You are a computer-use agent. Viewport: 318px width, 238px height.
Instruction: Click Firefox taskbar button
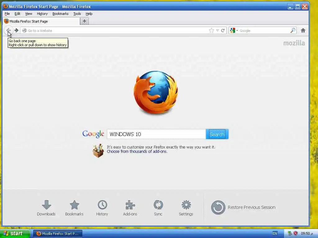click(57, 234)
